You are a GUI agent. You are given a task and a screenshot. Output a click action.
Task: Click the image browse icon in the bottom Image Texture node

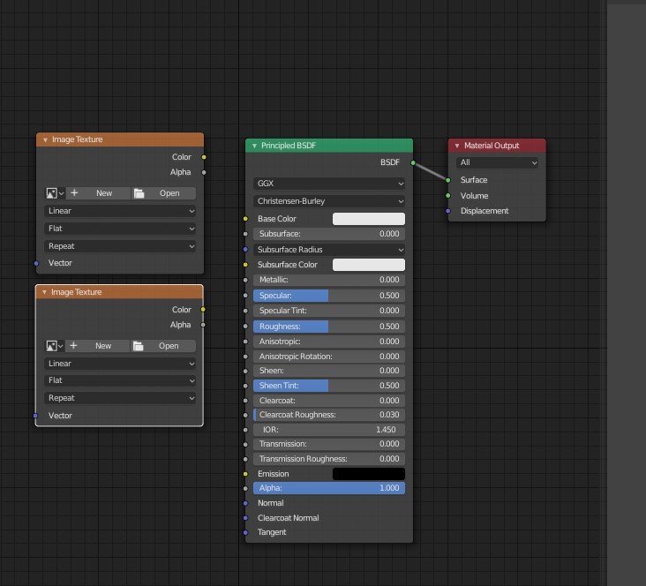pos(54,346)
